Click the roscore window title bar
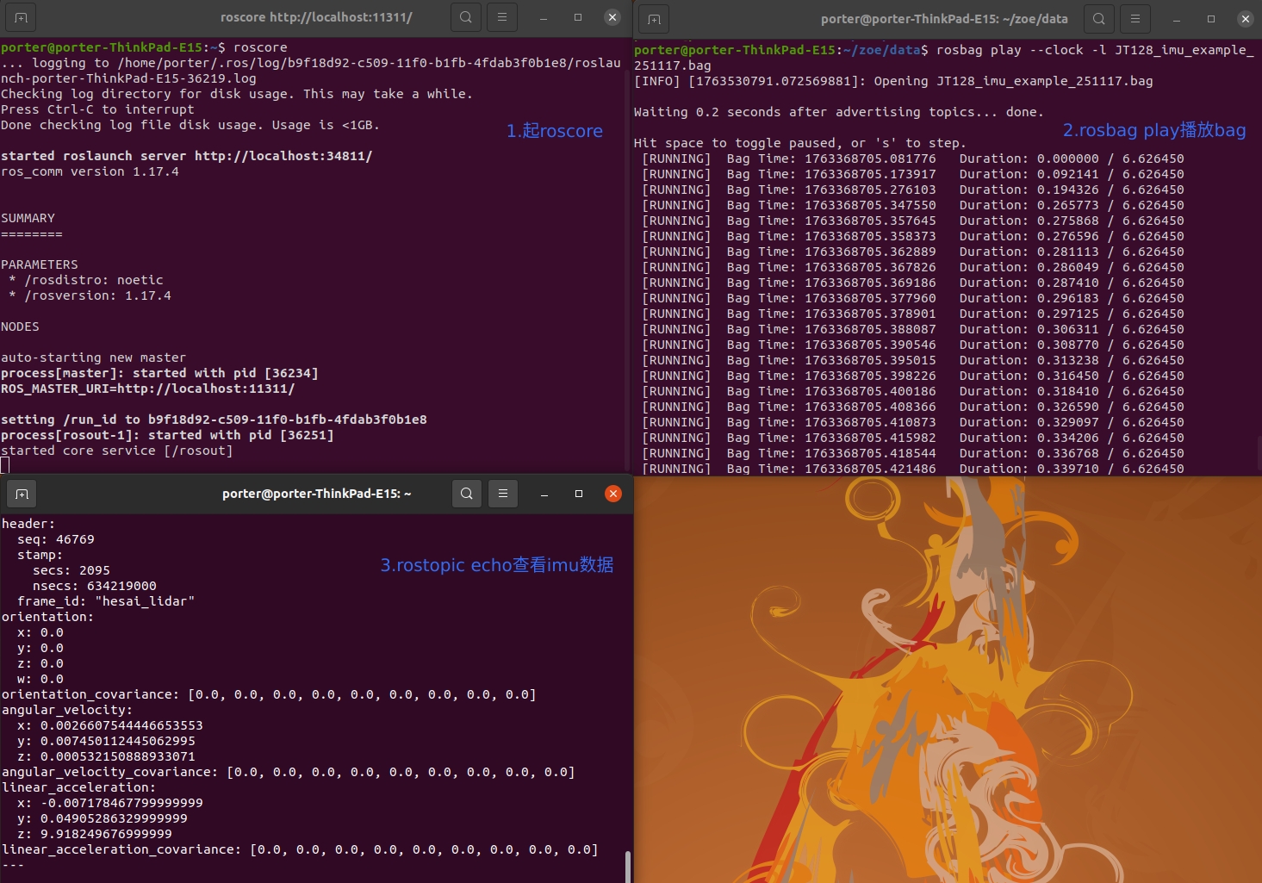 point(315,17)
